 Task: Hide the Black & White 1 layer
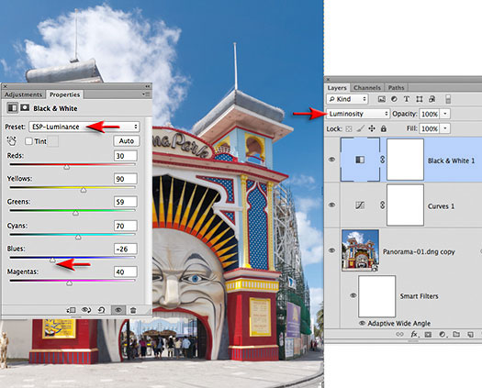[x=331, y=160]
